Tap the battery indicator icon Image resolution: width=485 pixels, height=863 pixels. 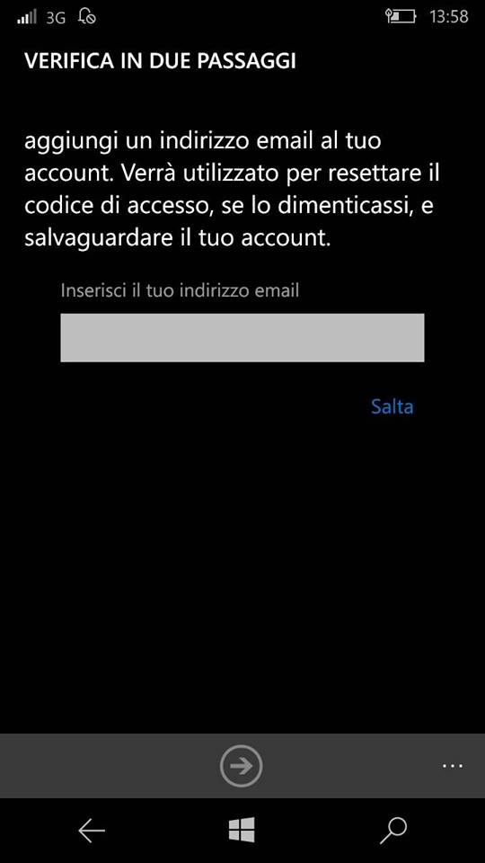401,17
